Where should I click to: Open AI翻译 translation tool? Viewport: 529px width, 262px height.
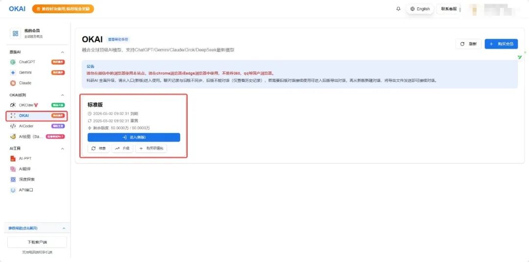[x=37, y=169]
